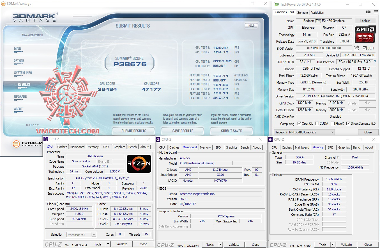Switch to the Sensors tab in GPU-Z
This screenshot has width=380, height=248.
(303, 12)
